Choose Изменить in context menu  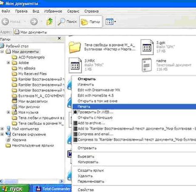[x=134, y=84]
